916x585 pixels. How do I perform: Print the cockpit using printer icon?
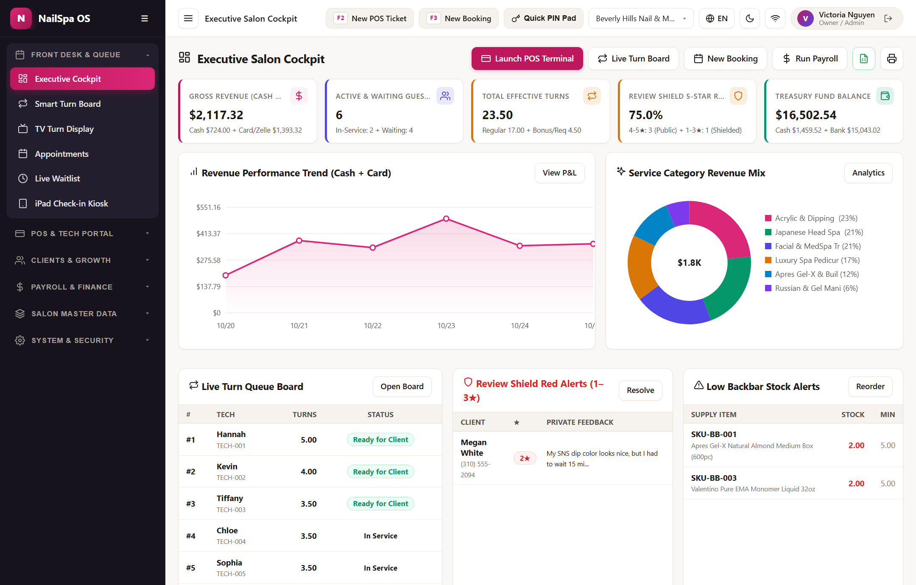pyautogui.click(x=892, y=58)
